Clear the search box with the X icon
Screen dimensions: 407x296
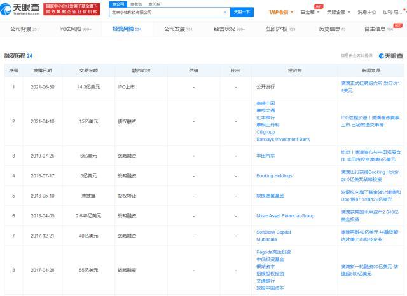[225, 12]
